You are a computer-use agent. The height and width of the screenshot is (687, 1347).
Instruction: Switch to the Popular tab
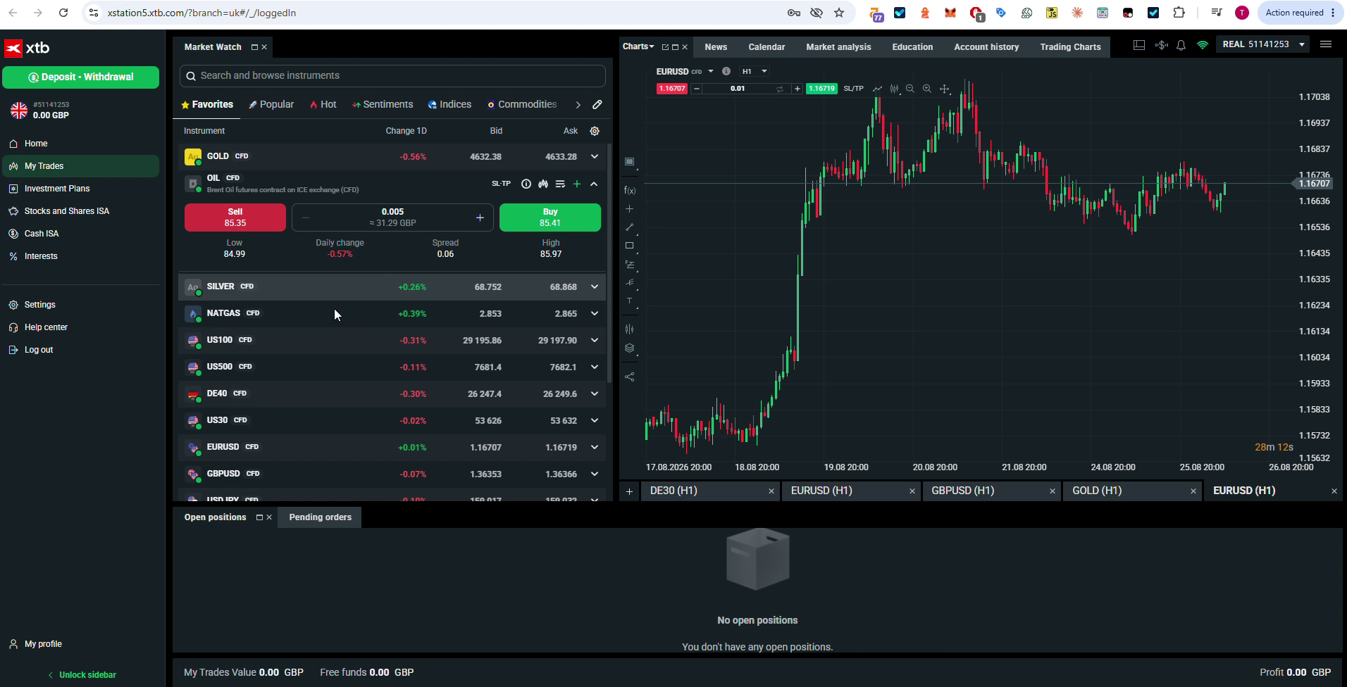[271, 104]
